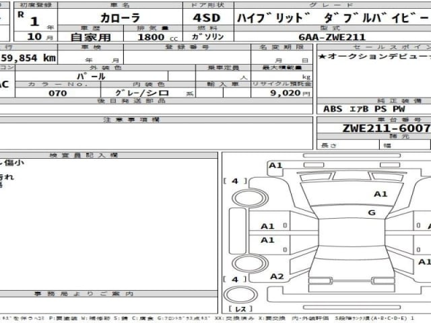Select the 輸入車 header label
Screen dimensions: 431x323
point(223,84)
